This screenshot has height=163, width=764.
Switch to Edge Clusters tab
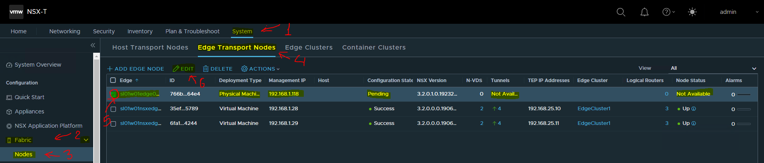pyautogui.click(x=309, y=47)
